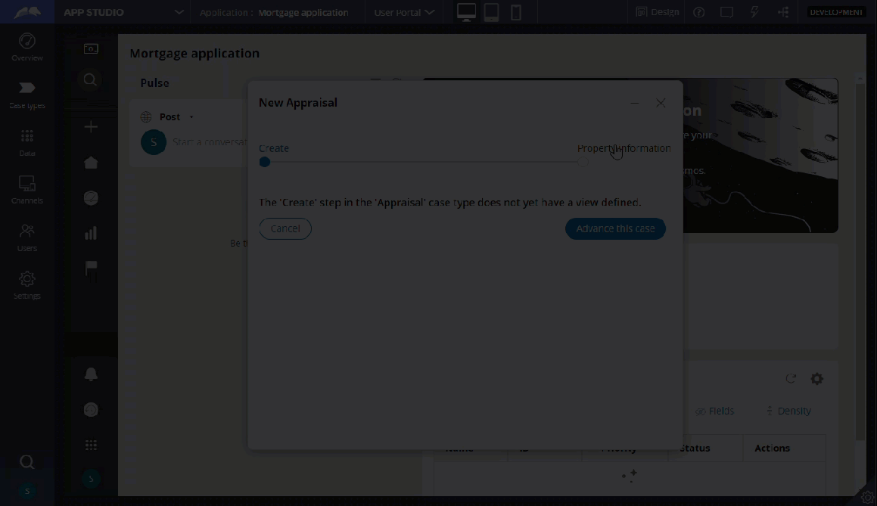This screenshot has width=877, height=506.
Task: Open the User Portal dropdown
Action: pyautogui.click(x=404, y=12)
